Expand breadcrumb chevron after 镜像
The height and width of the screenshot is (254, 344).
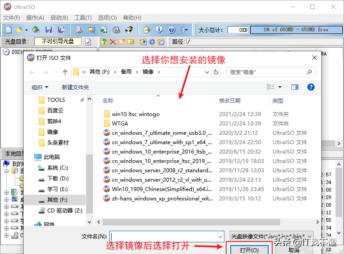tap(159, 72)
